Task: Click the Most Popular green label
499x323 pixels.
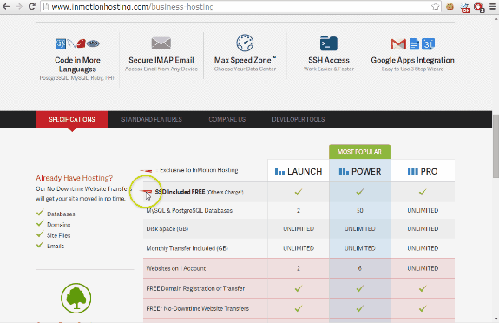Action: [x=359, y=152]
